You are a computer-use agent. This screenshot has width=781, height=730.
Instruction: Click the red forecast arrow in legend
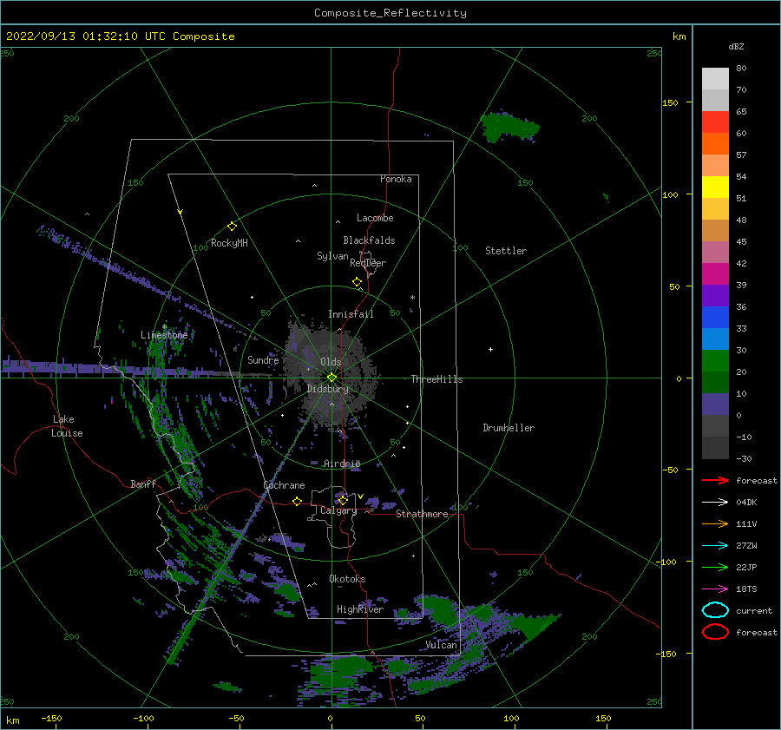pyautogui.click(x=715, y=480)
